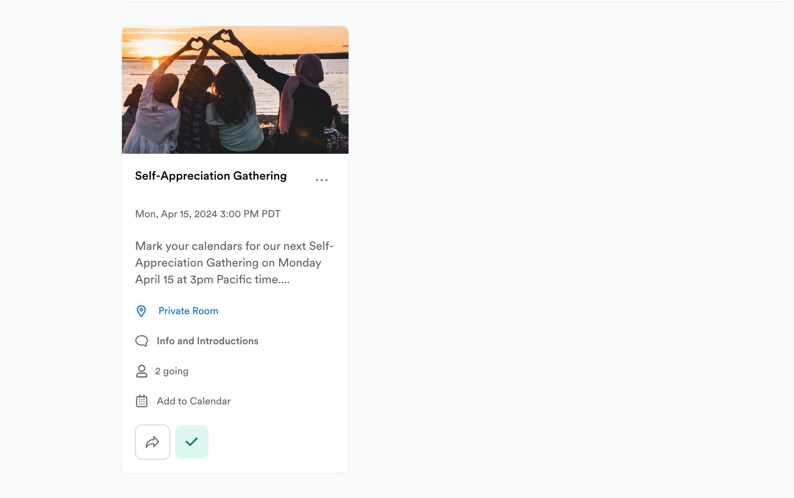The height and width of the screenshot is (498, 794).
Task: Click the calendar icon
Action: tap(142, 401)
